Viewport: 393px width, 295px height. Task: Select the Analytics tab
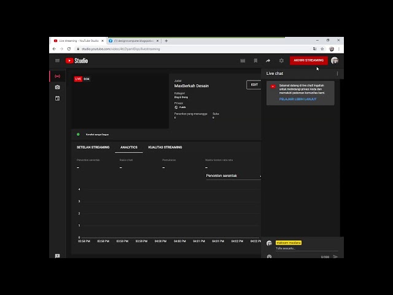129,147
